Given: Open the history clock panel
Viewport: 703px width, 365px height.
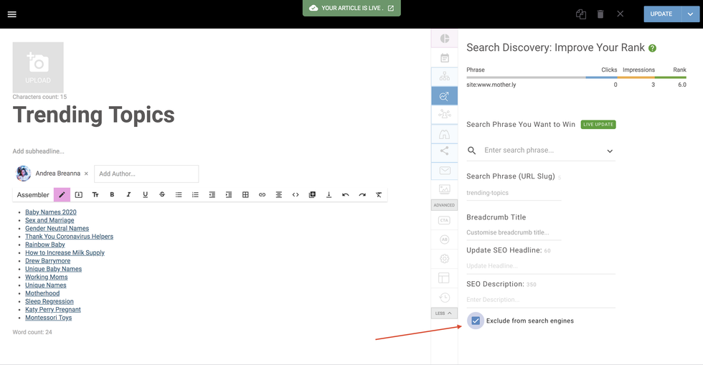Looking at the screenshot, I should tap(444, 298).
